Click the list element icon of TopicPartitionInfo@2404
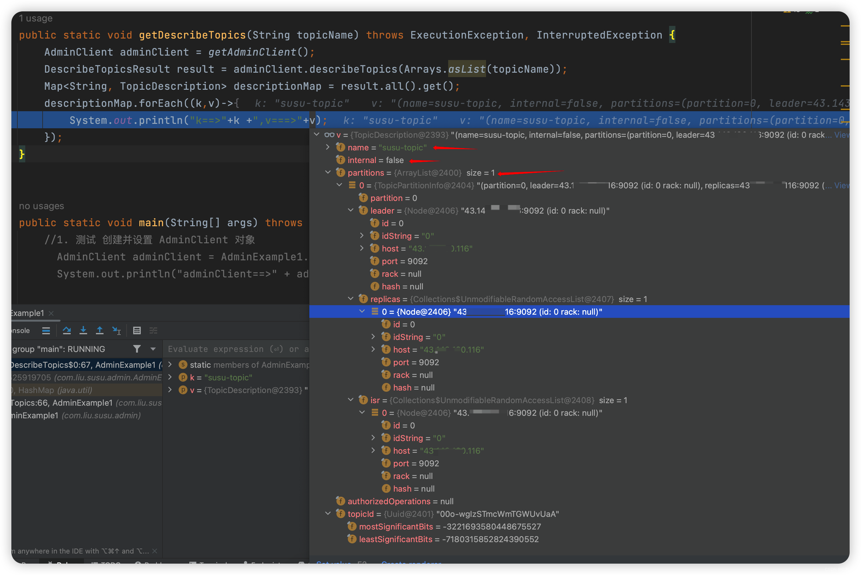The height and width of the screenshot is (575, 861). click(352, 185)
